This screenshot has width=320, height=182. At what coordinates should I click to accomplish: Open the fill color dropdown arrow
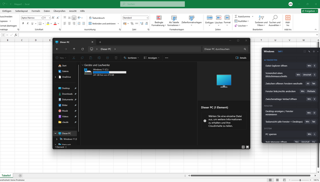51,24
